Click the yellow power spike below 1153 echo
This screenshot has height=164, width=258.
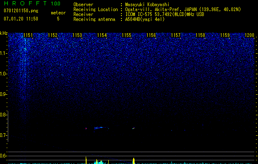click(x=86, y=160)
